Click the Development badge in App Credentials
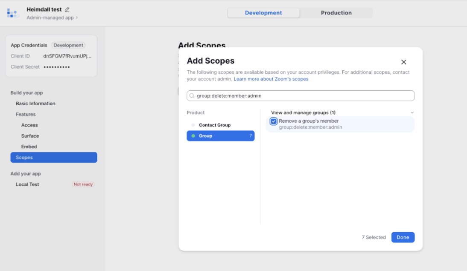Screen dimensions: 467x271 pyautogui.click(x=68, y=45)
